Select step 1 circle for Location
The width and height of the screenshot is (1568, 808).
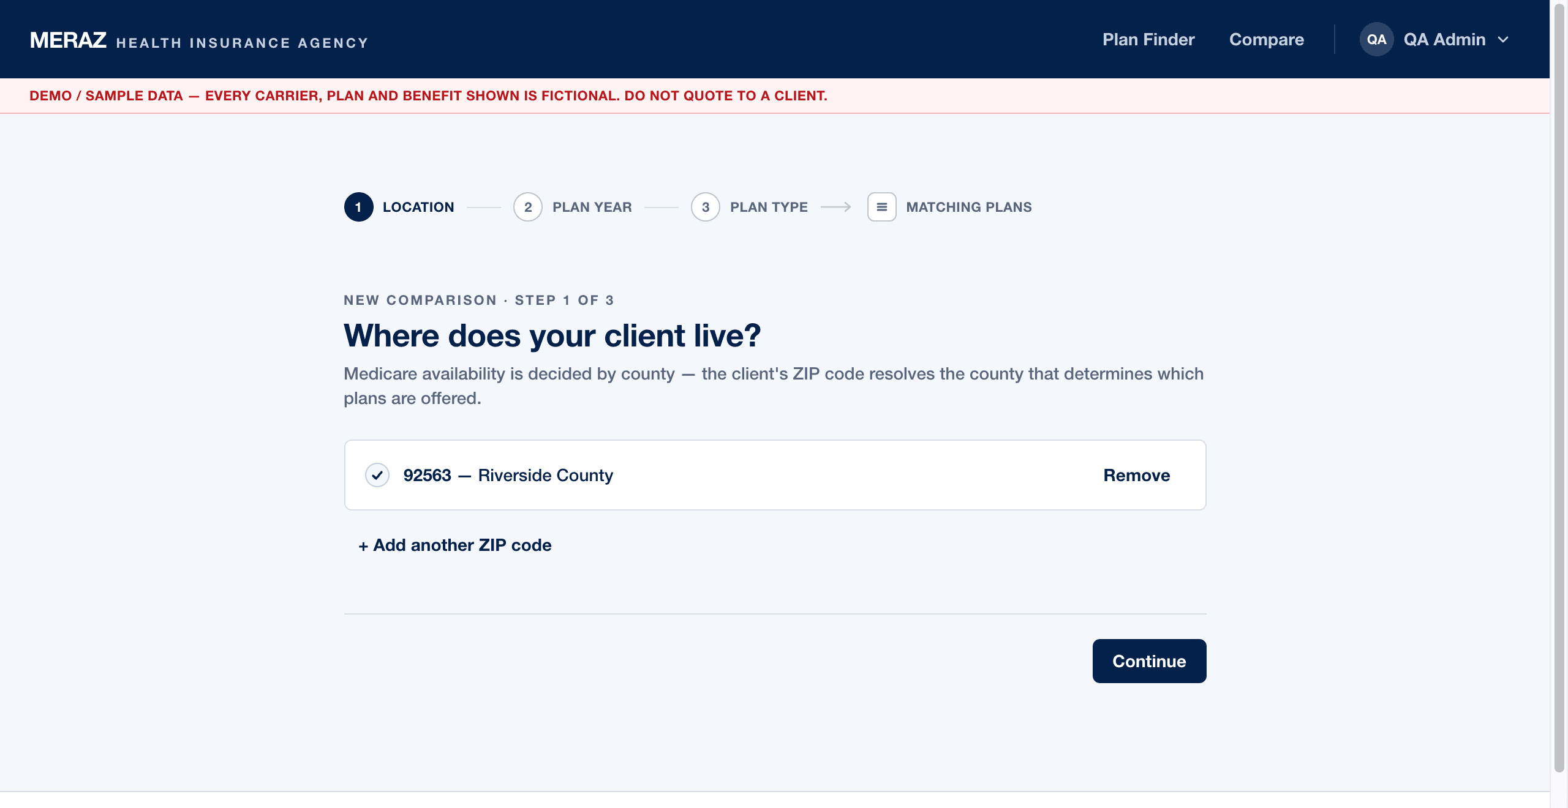[358, 207]
